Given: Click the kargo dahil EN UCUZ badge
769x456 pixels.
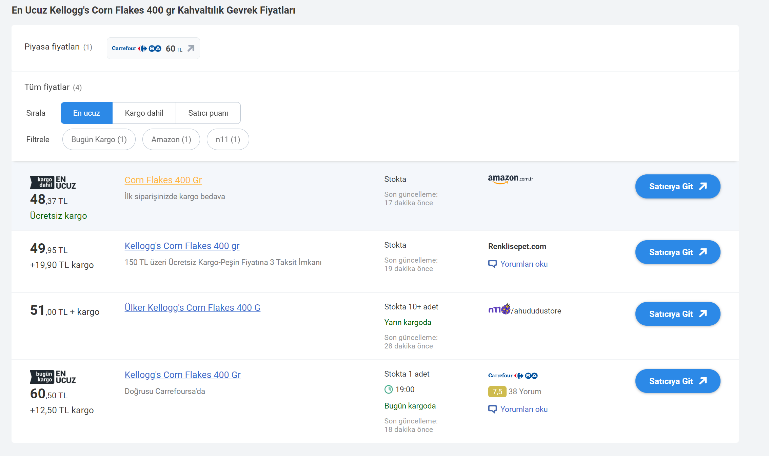Looking at the screenshot, I should tap(53, 183).
